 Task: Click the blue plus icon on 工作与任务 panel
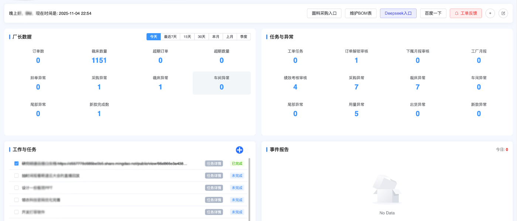point(239,150)
